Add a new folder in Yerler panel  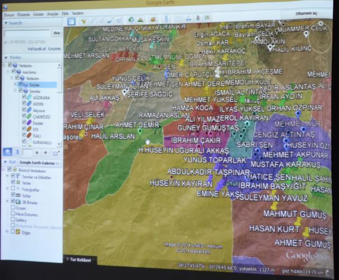click(56, 153)
